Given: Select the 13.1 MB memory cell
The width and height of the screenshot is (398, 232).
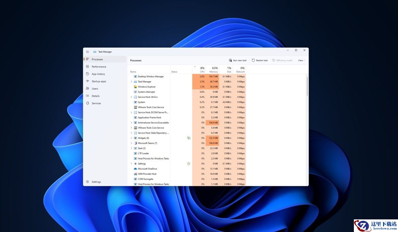Looking at the screenshot, I should (212, 169).
